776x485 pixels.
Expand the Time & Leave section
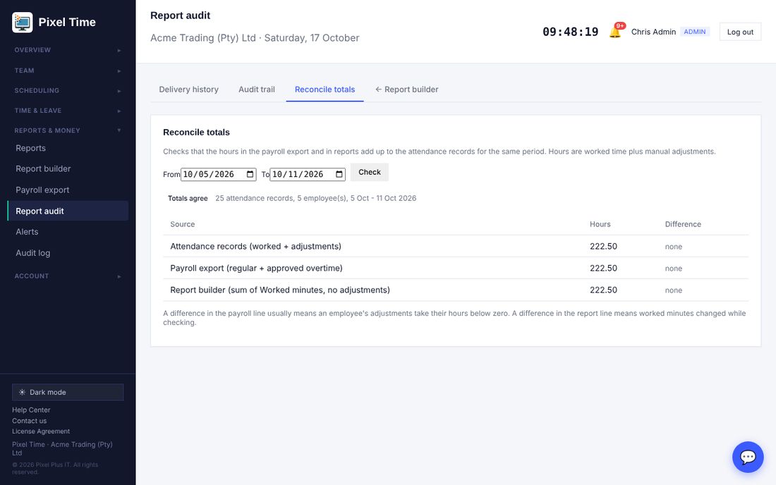(68, 111)
